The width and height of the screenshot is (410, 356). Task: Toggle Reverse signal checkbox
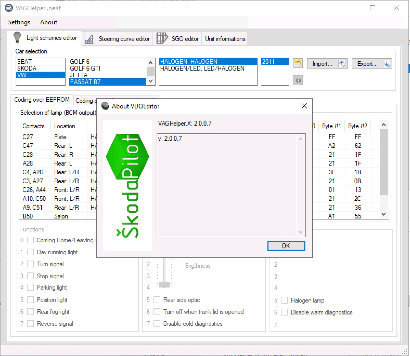[x=30, y=324]
